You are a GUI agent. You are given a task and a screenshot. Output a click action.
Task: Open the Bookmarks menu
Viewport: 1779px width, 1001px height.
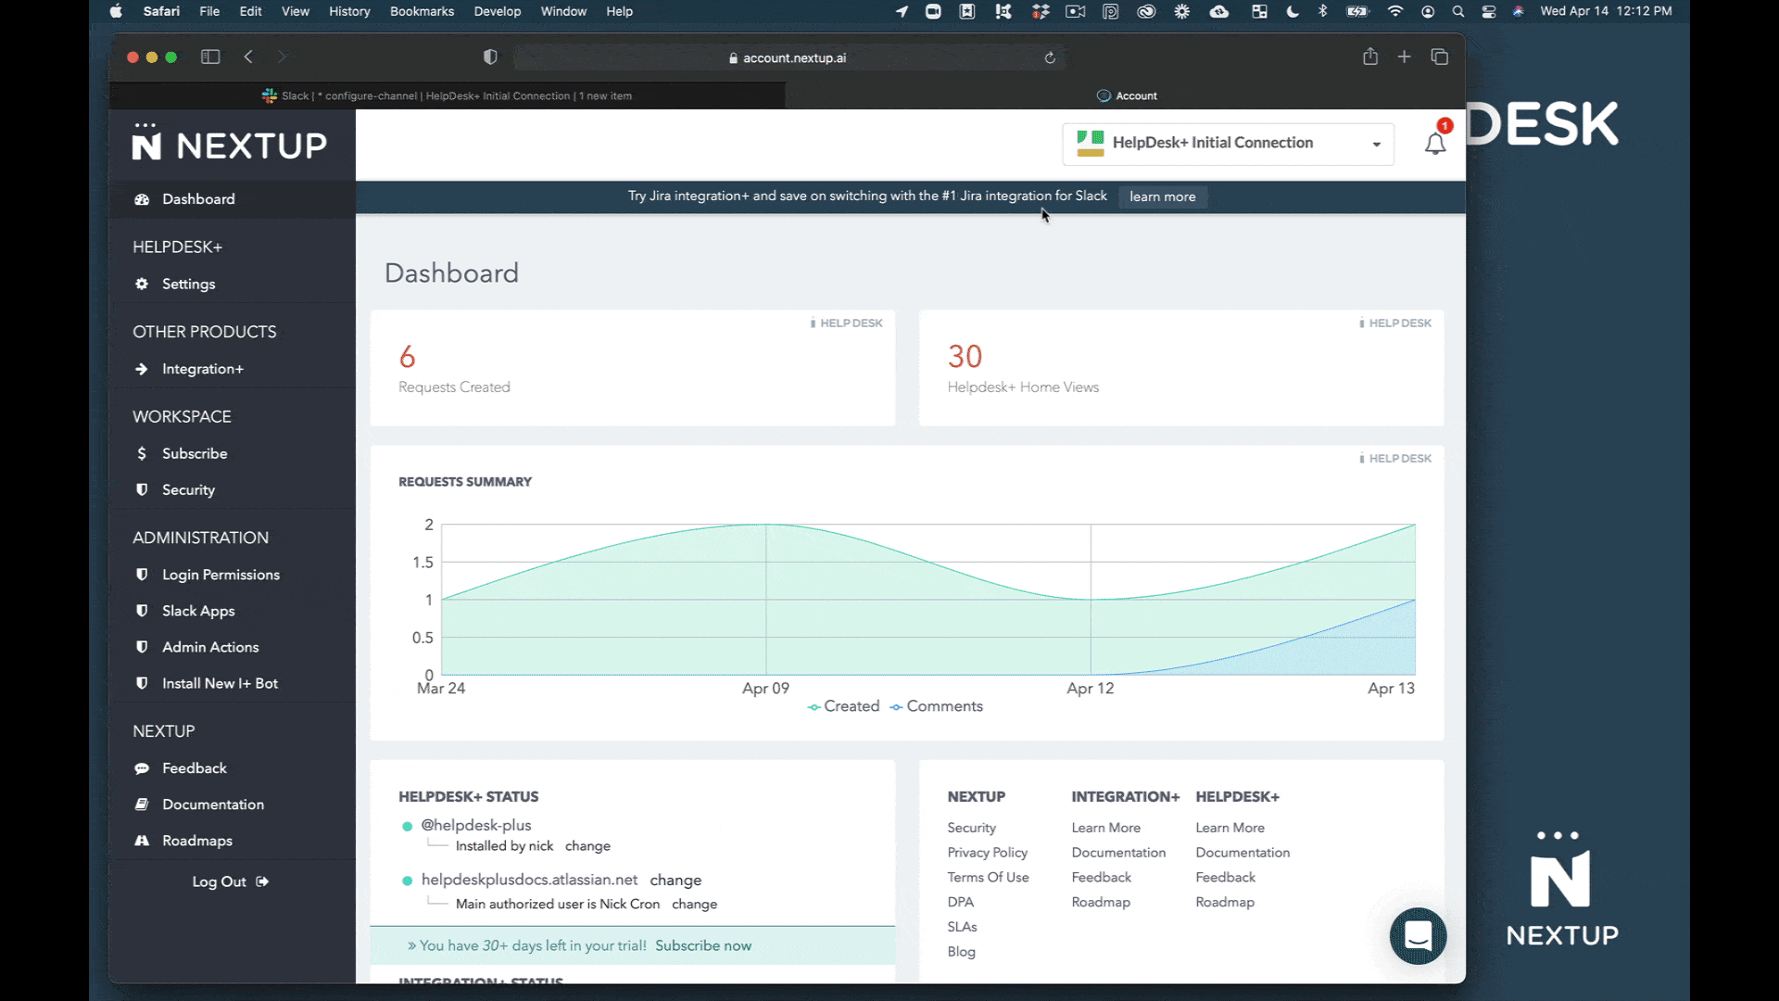tap(422, 11)
